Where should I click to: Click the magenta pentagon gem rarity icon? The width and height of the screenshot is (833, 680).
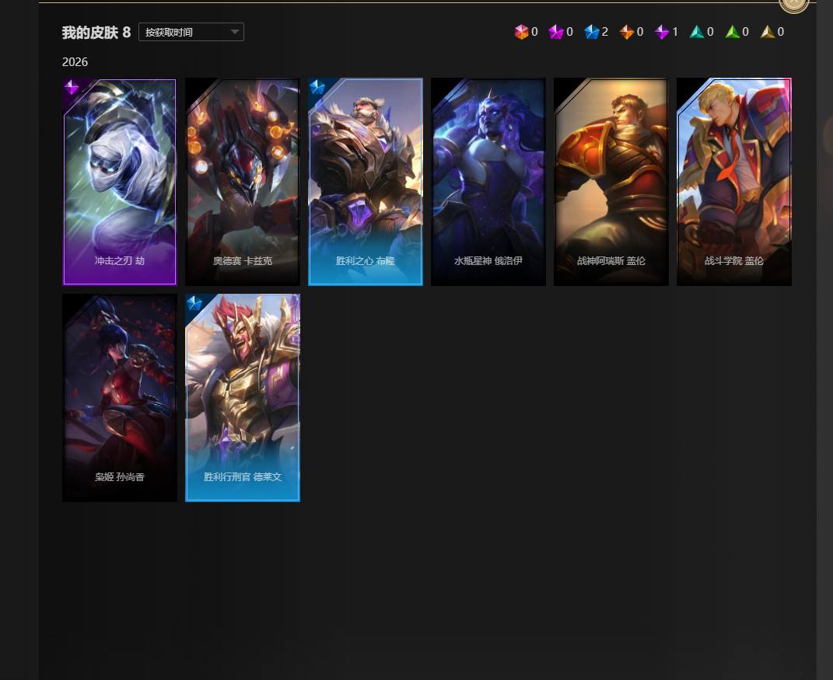tap(555, 32)
